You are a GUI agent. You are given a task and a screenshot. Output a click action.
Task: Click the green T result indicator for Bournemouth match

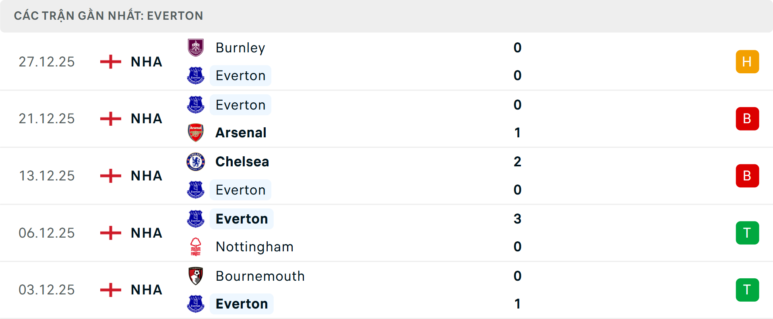[x=747, y=290]
